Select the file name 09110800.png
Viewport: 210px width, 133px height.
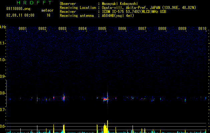tap(18, 9)
